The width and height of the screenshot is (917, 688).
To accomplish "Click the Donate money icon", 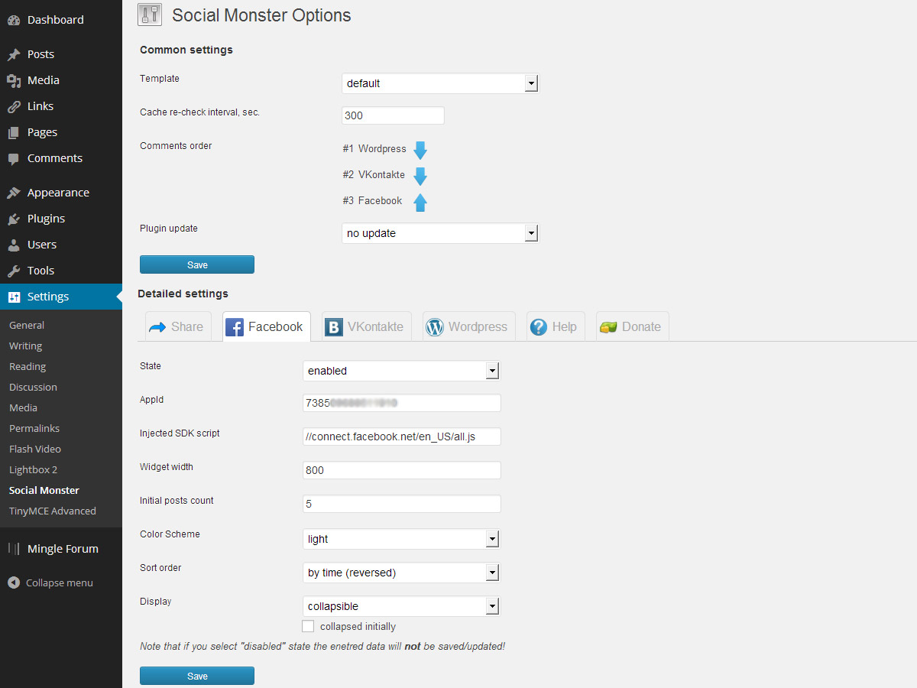I will (608, 327).
